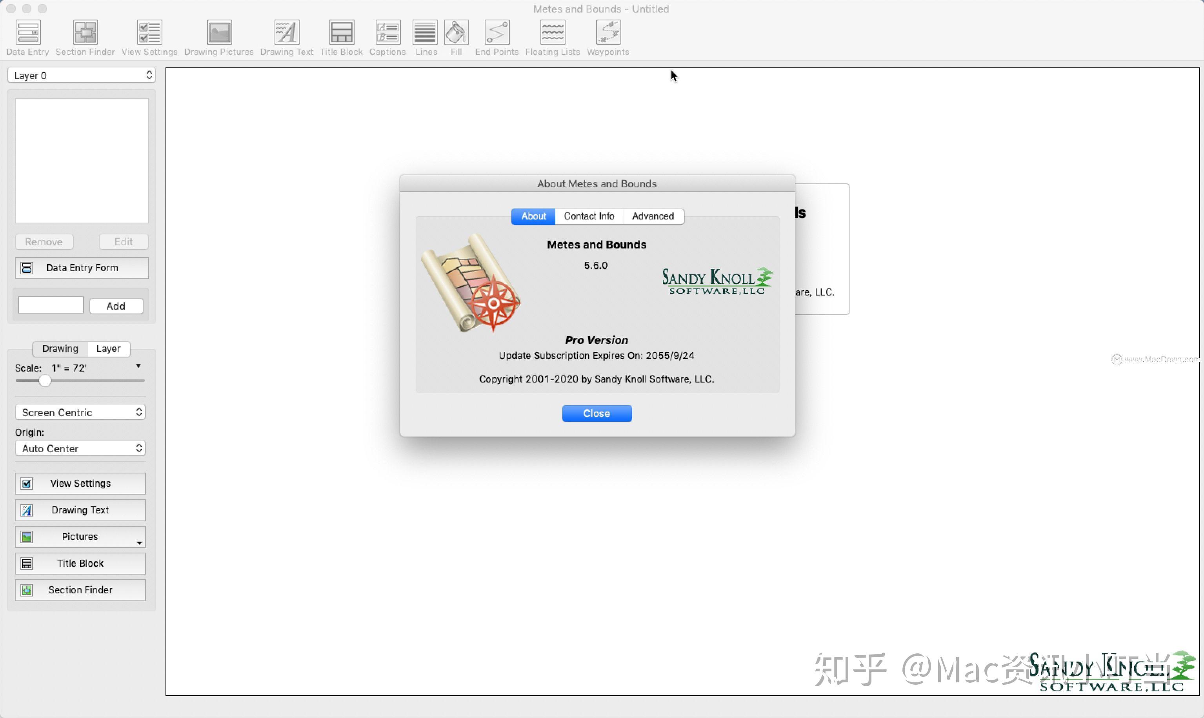Click the Pictures sidebar button
1204x718 pixels.
click(x=80, y=537)
